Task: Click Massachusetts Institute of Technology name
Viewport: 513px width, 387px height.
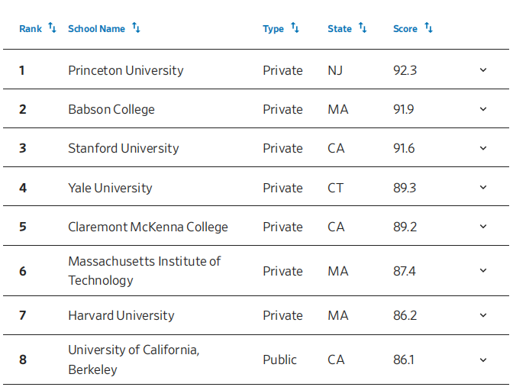Action: [x=144, y=270]
